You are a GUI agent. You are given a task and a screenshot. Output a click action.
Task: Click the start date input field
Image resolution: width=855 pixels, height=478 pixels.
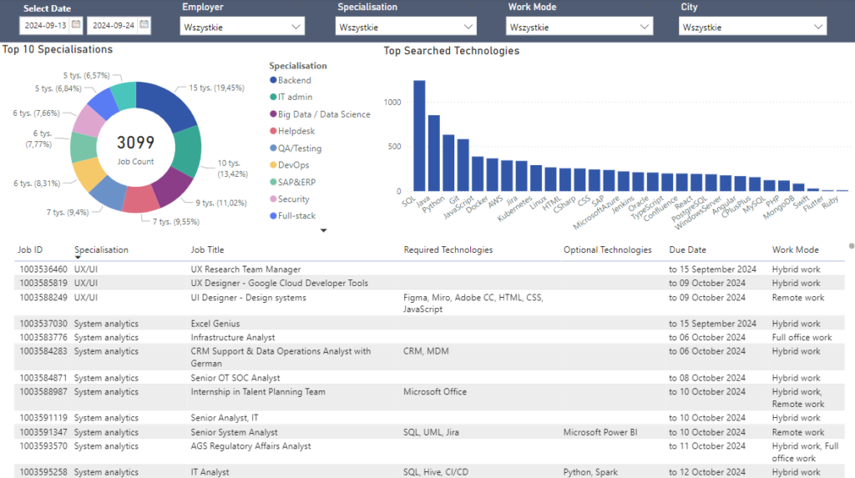click(44, 26)
